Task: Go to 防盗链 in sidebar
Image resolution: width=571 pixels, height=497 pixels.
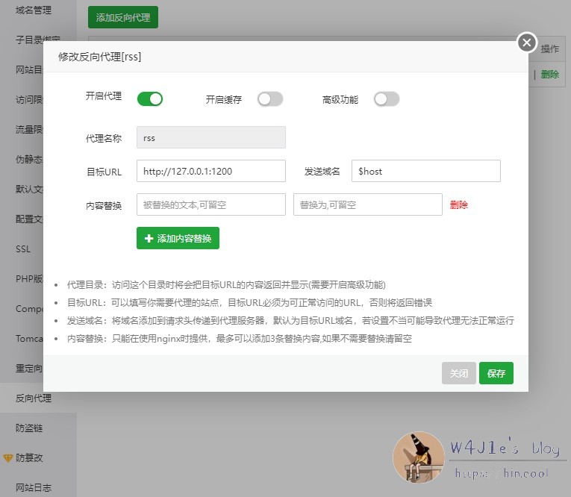Action: 29,428
